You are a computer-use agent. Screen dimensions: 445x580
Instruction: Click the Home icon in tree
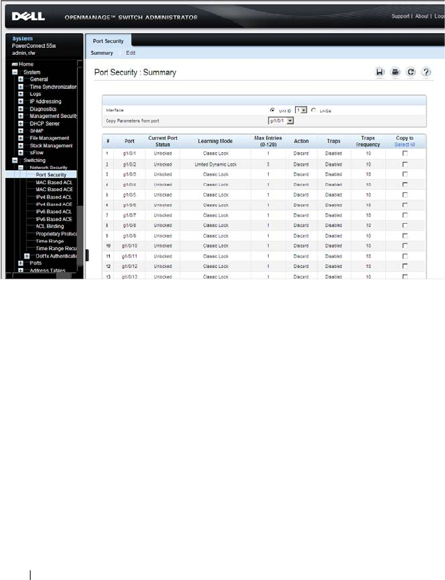(15, 64)
